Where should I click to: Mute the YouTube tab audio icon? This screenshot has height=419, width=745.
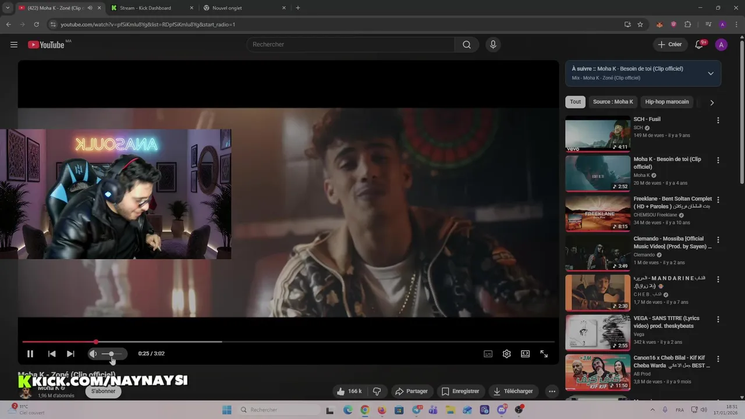point(90,8)
